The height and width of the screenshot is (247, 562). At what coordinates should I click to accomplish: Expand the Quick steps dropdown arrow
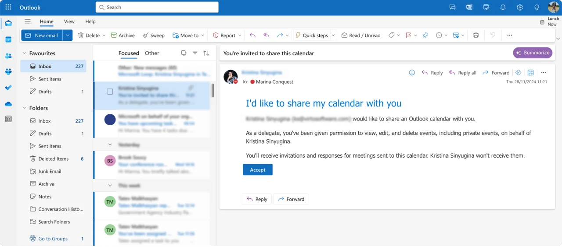coord(333,35)
